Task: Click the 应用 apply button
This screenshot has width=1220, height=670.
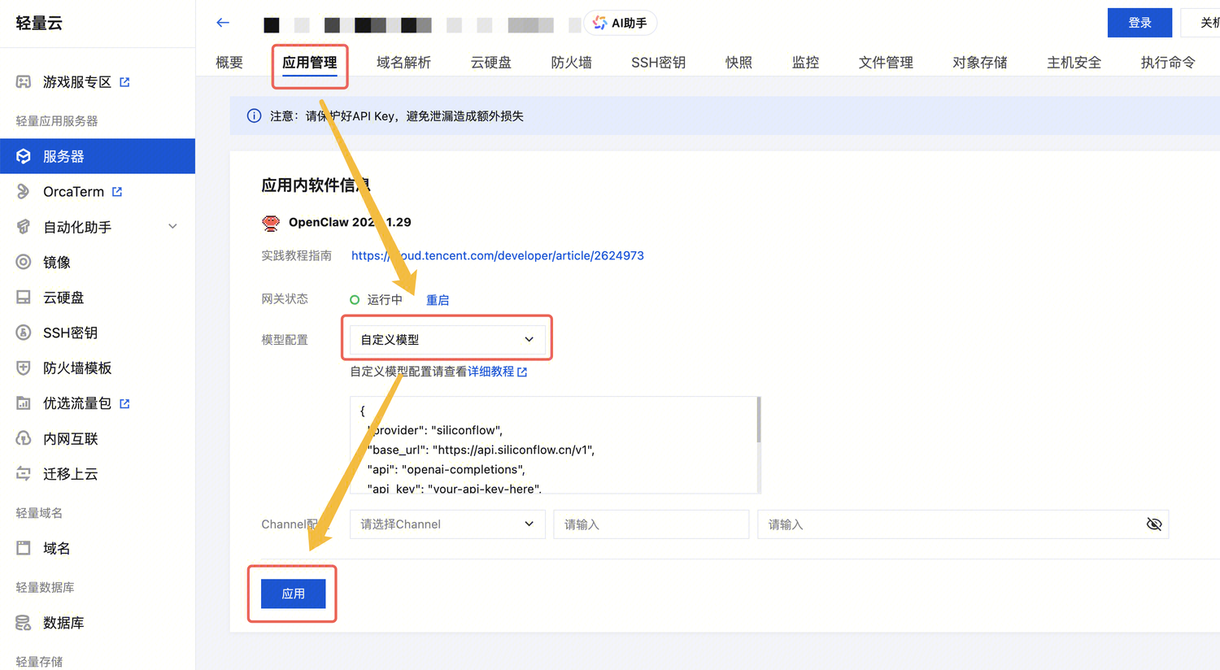Action: tap(292, 594)
